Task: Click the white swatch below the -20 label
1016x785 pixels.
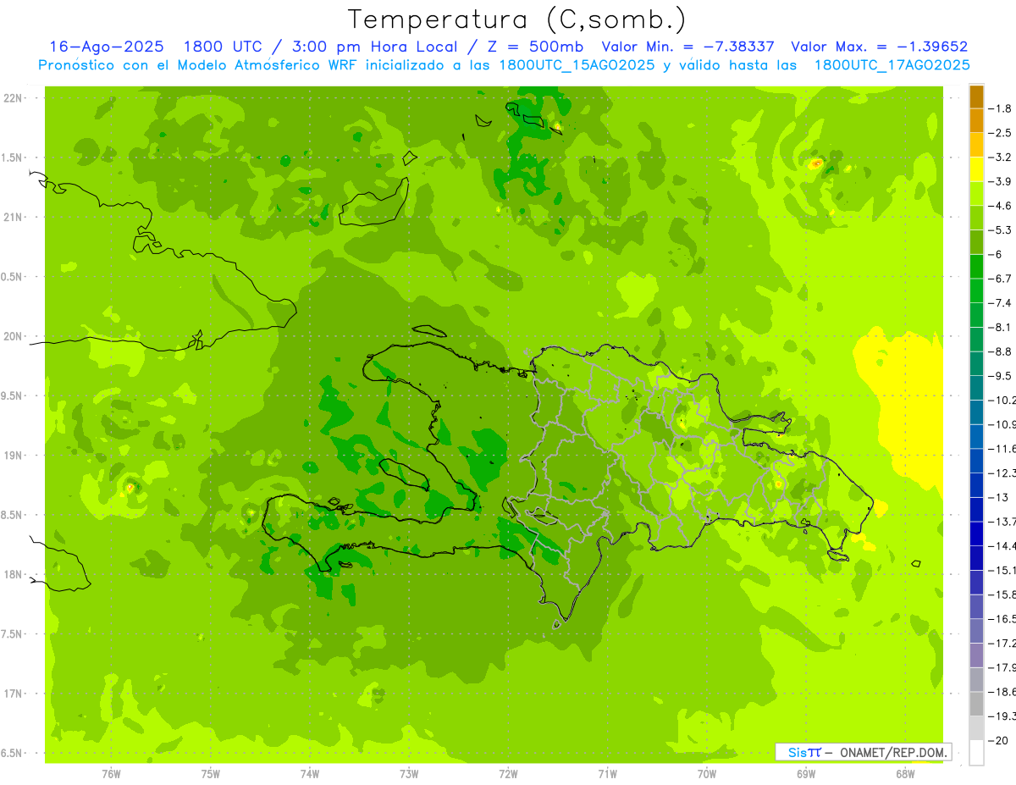Action: click(976, 752)
